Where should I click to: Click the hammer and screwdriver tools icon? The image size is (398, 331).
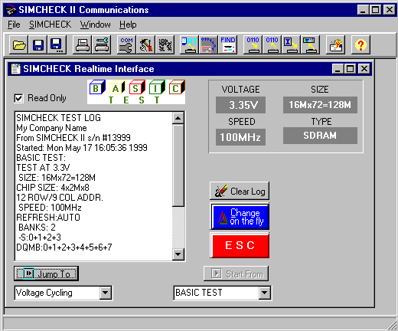(146, 45)
